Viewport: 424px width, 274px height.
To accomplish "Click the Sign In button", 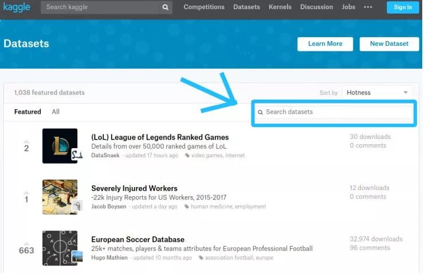I will [x=403, y=7].
